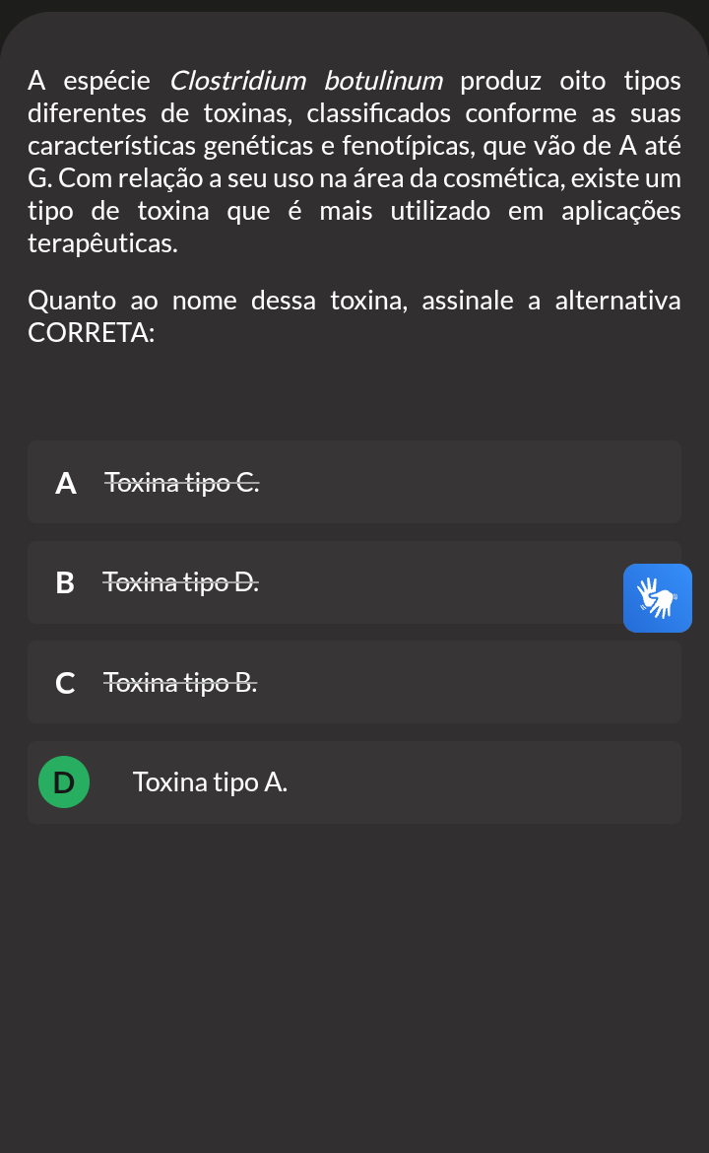Screen dimensions: 709x1153
Task: Pick the struck-through option "Toxina tipo B."
Action: coord(180,682)
